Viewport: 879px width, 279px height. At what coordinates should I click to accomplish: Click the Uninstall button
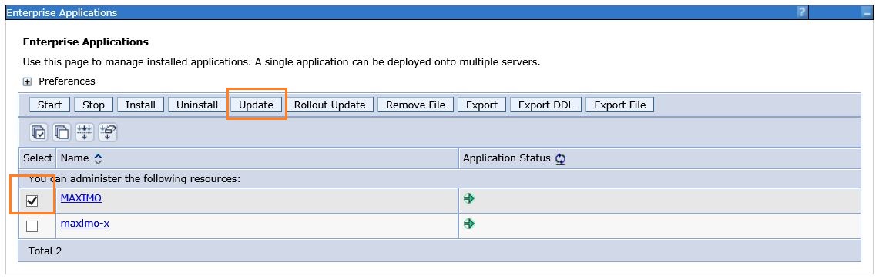coord(197,105)
